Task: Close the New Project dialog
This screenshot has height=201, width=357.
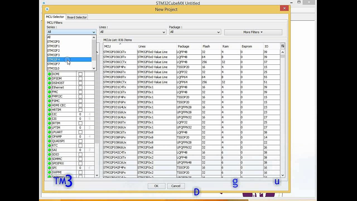Action: [x=284, y=8]
